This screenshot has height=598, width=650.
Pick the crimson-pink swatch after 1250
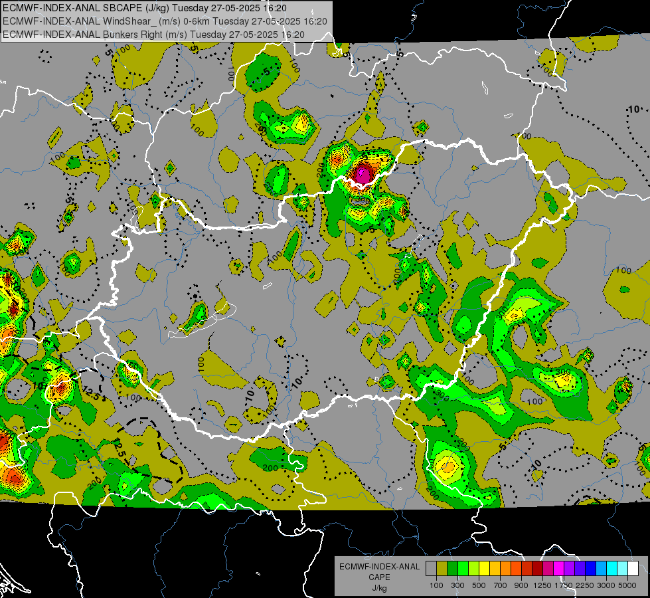[548, 569]
